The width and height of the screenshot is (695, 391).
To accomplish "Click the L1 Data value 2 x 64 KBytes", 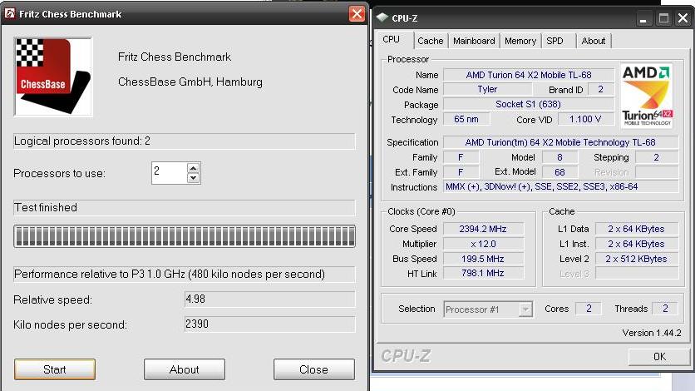I will pyautogui.click(x=637, y=229).
